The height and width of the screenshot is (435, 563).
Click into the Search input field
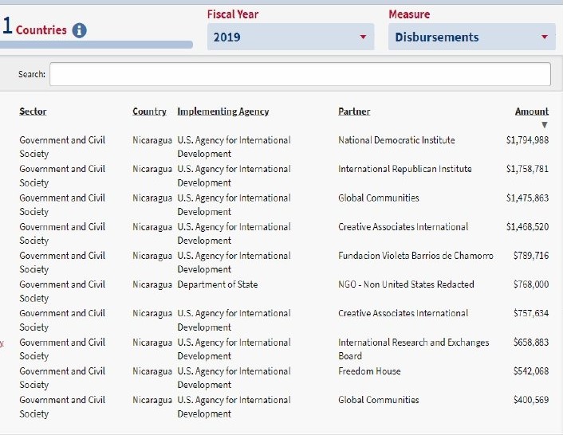pos(300,74)
